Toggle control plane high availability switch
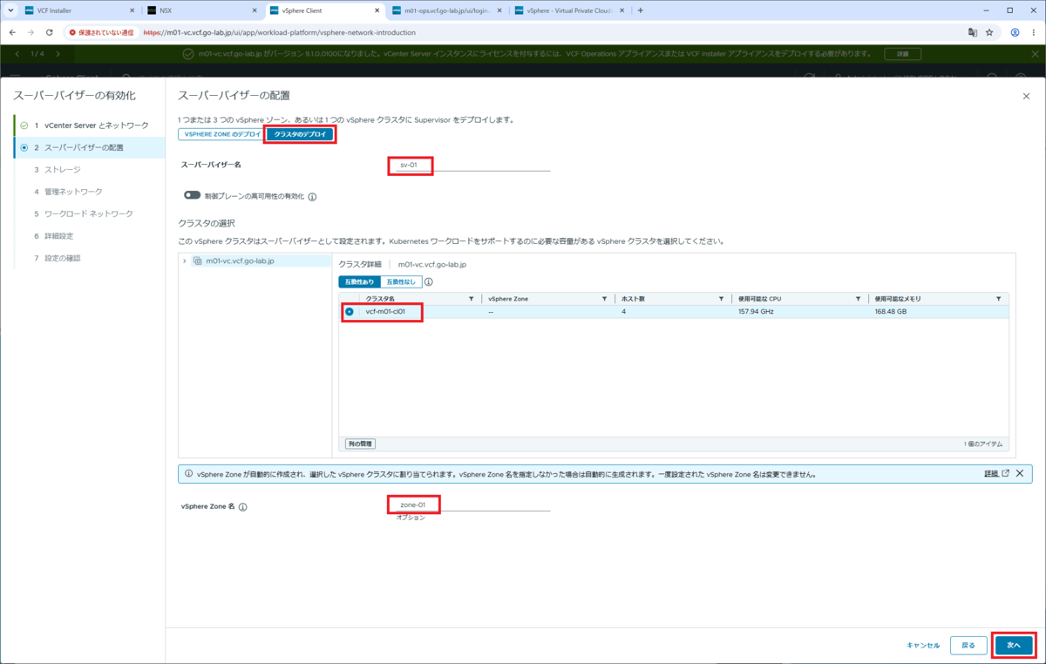Screen dimensions: 1046x664 (192, 196)
